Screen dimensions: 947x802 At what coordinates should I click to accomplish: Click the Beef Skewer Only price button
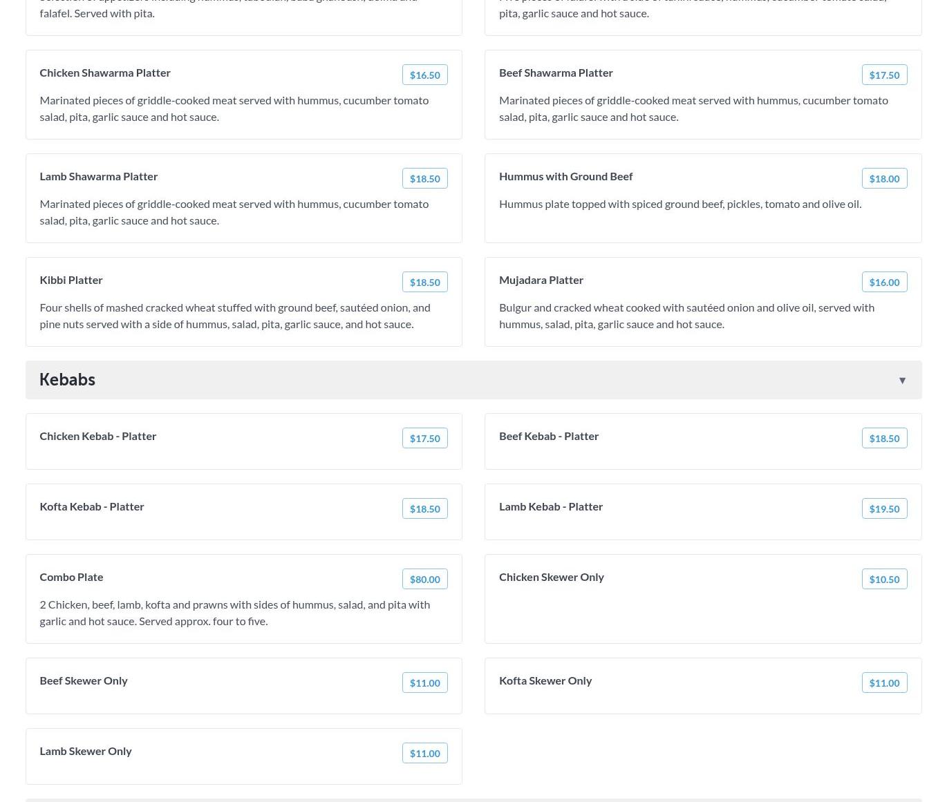pyautogui.click(x=424, y=682)
